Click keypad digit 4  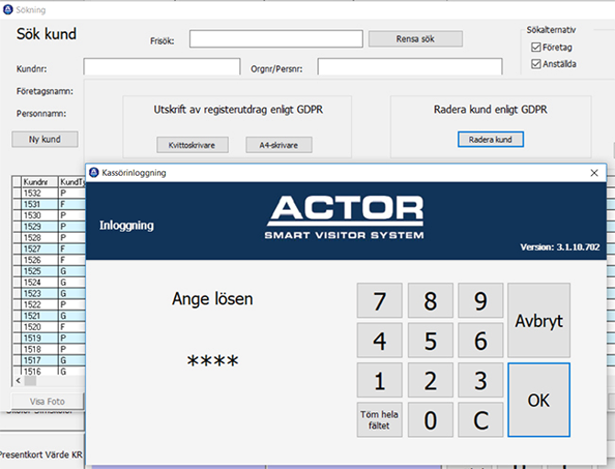pos(379,341)
